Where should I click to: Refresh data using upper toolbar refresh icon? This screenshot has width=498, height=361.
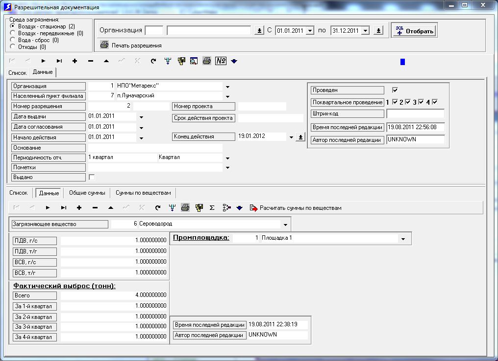pos(153,61)
